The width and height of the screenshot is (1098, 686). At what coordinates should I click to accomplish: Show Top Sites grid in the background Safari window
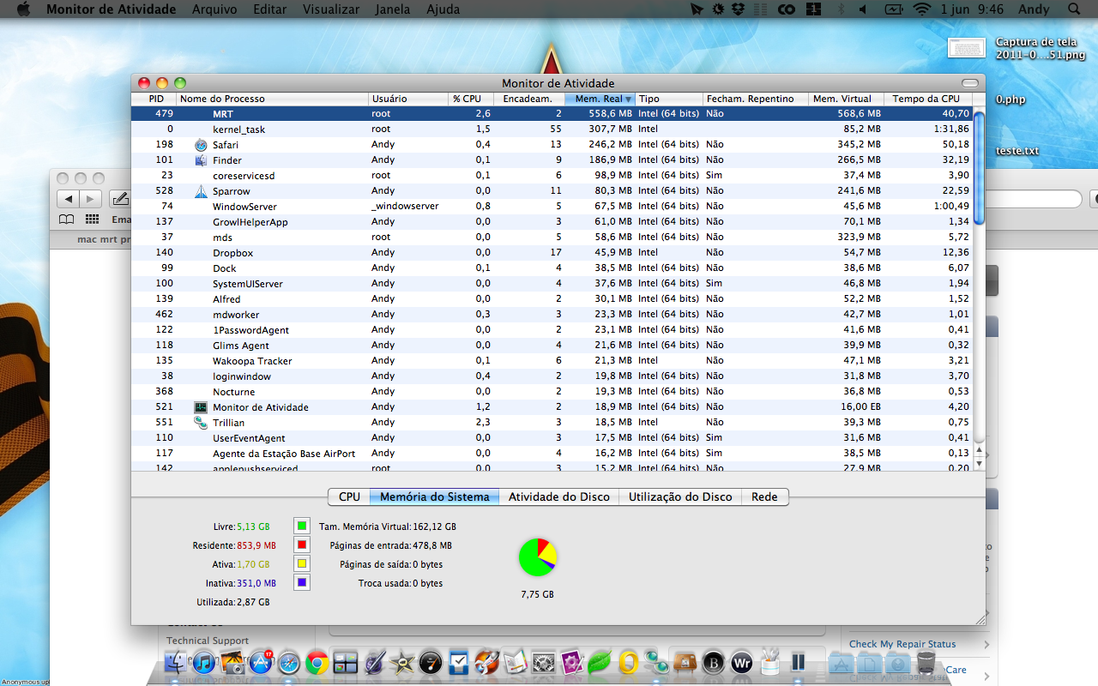92,220
